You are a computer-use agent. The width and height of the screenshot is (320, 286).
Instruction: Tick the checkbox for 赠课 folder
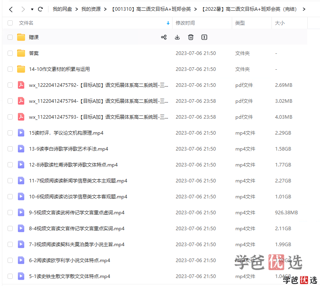(10, 37)
